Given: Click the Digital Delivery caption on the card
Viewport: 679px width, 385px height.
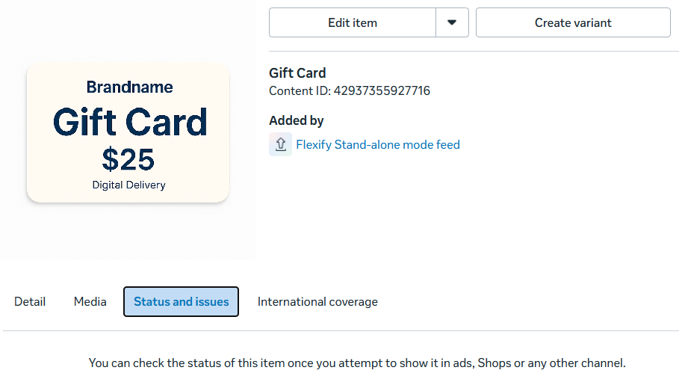Looking at the screenshot, I should [x=128, y=185].
